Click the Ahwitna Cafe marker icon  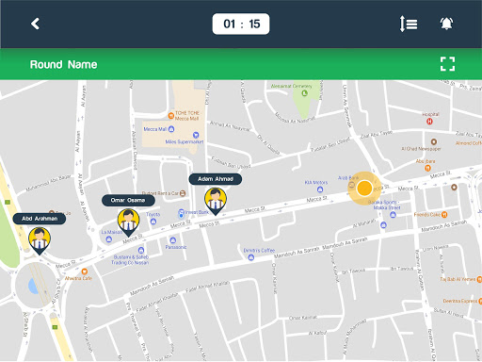(x=84, y=271)
